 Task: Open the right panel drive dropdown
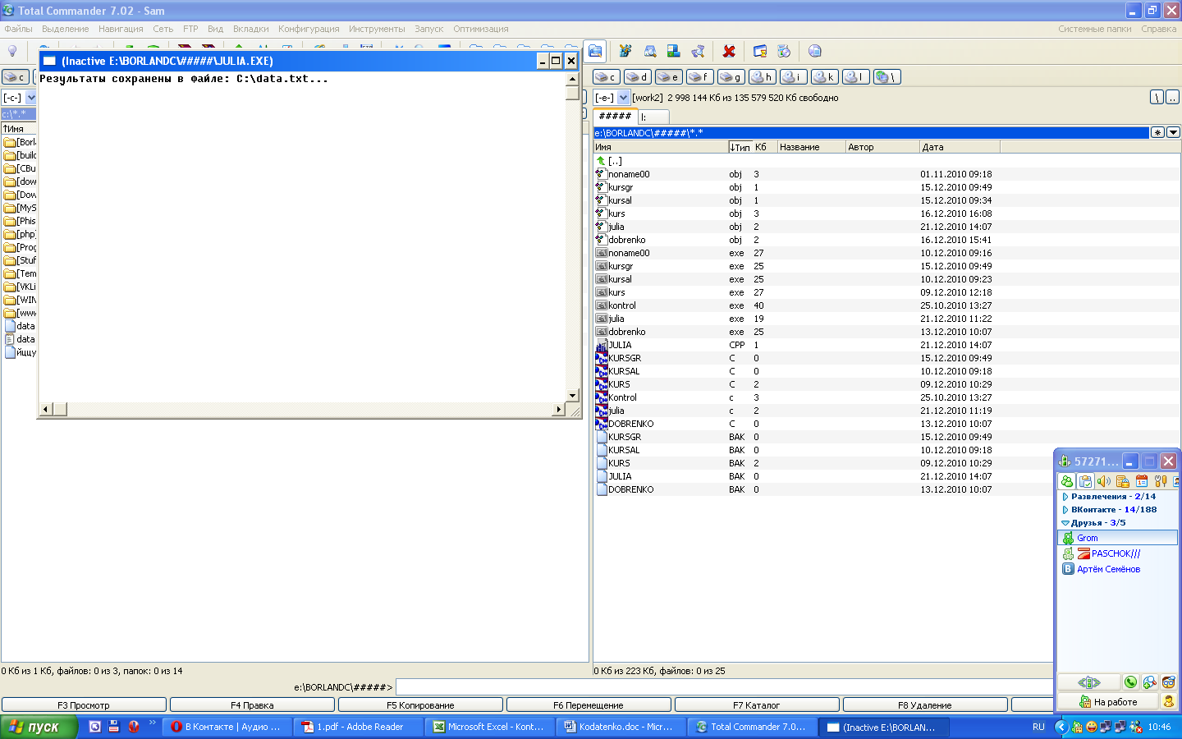coord(623,98)
